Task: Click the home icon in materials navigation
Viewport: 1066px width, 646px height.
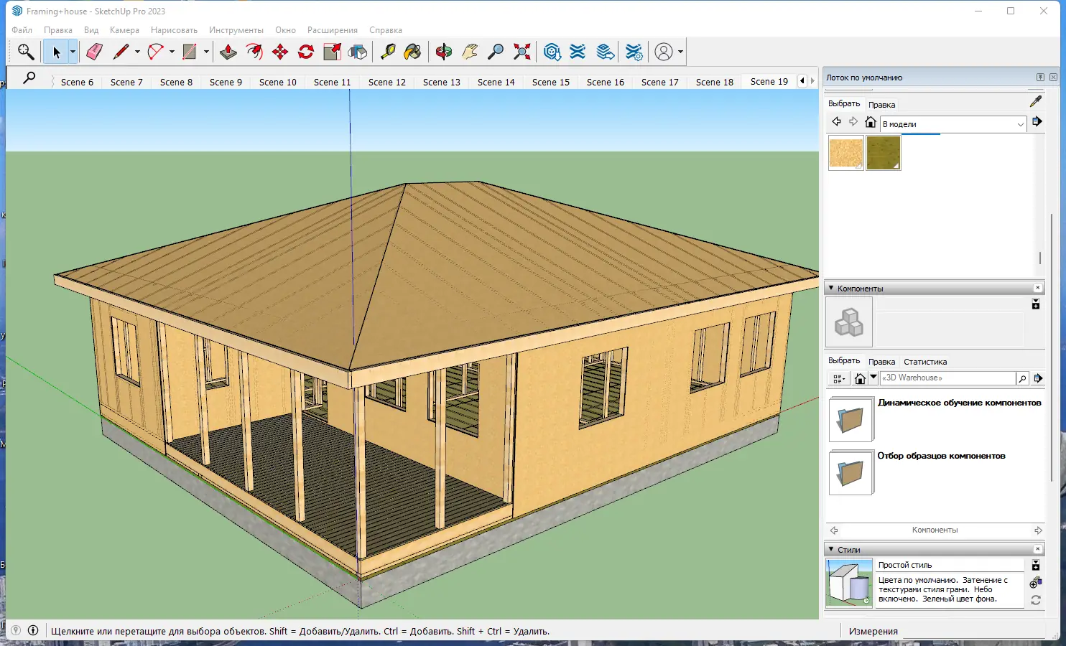Action: 871,123
